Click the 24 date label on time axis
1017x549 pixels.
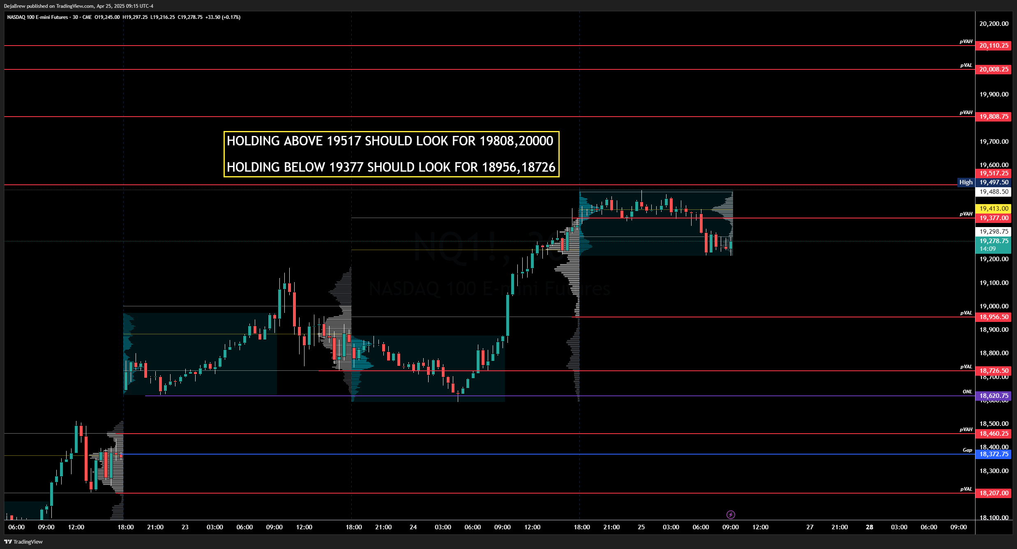click(413, 527)
